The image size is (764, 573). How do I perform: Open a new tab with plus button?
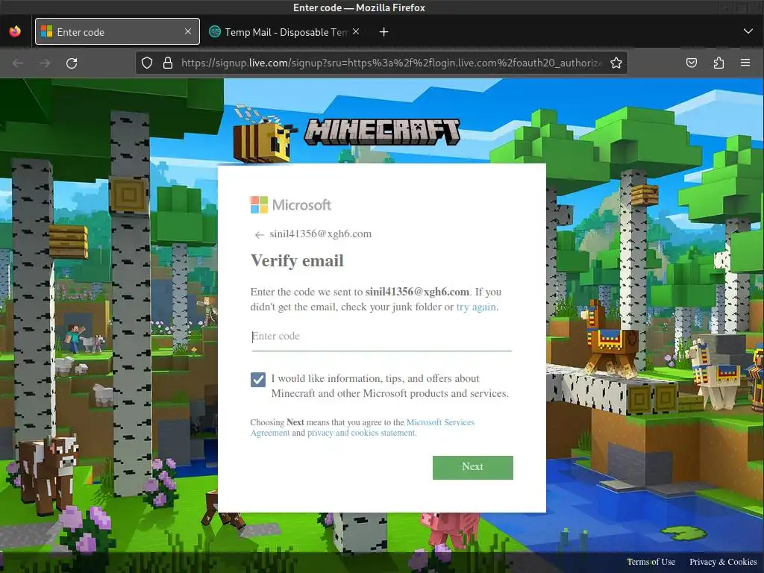click(x=384, y=32)
